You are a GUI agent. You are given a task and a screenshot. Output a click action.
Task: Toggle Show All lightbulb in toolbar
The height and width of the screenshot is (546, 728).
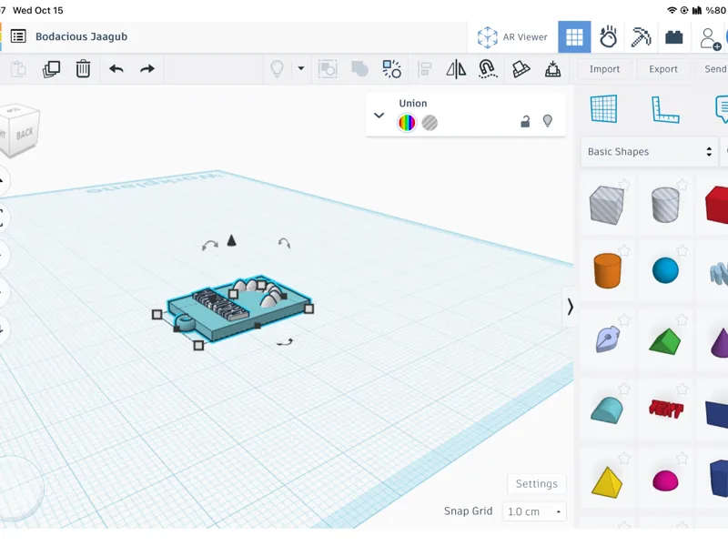point(278,69)
